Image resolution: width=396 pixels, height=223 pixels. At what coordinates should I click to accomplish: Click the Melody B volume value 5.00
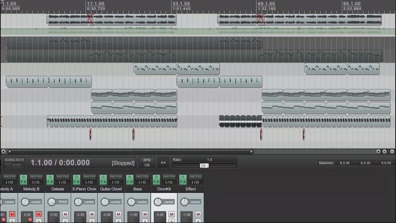(27, 215)
